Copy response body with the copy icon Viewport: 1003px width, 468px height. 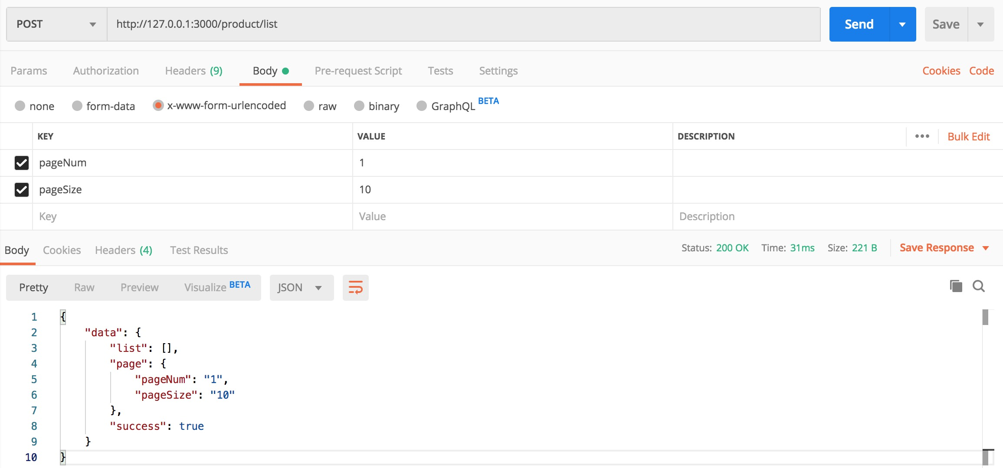click(956, 286)
